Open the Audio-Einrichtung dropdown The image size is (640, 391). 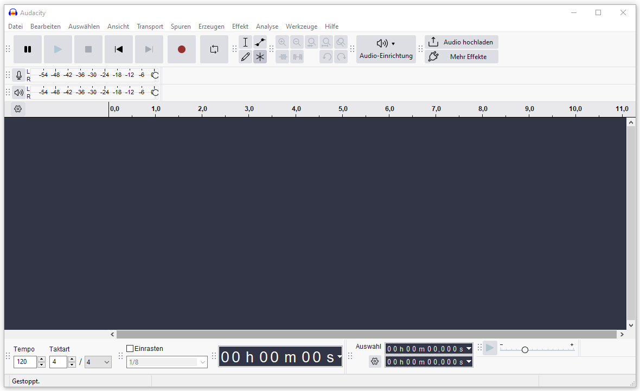pos(386,49)
